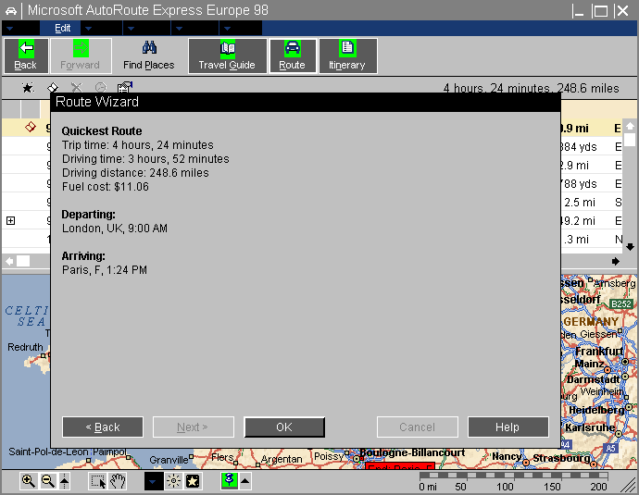Click Boulogne-Billancourt on the map

(x=412, y=452)
